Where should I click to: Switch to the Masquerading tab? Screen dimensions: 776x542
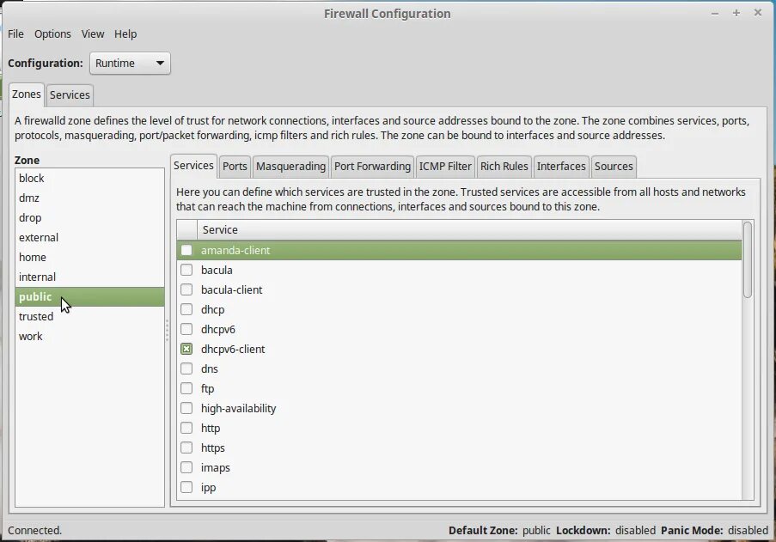tap(291, 166)
